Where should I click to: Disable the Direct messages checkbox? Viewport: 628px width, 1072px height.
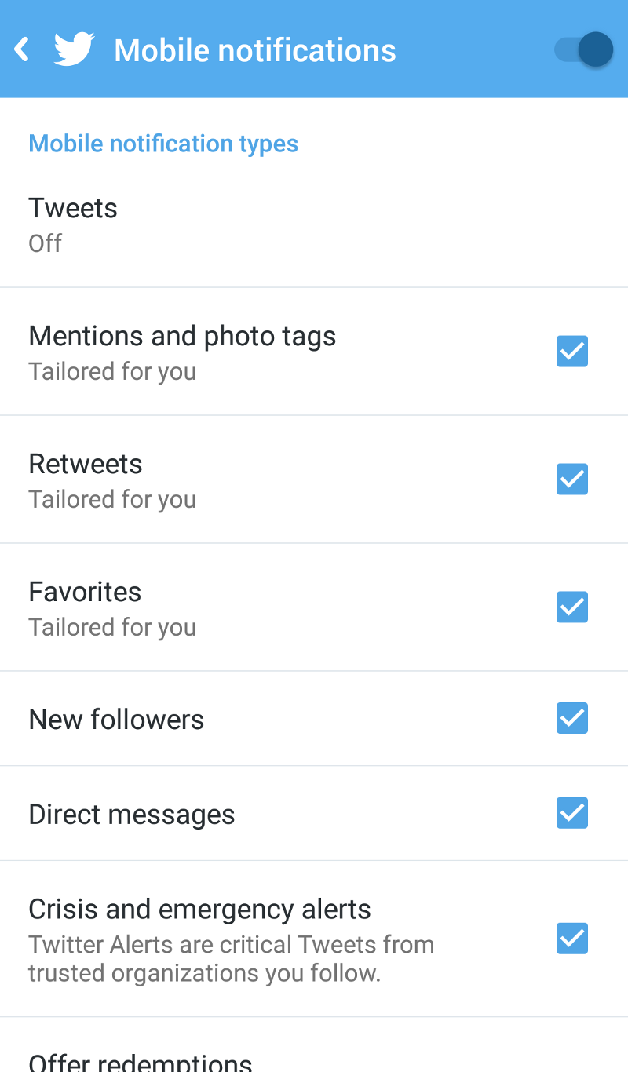pos(572,813)
